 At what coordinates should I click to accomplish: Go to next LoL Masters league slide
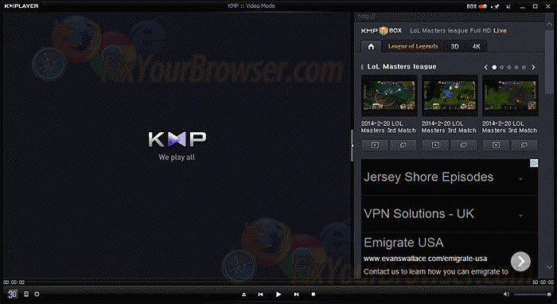pos(533,67)
